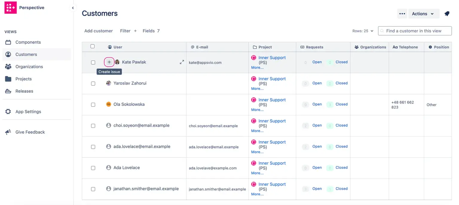Expand Kate Pawlak's details with the arrow icon
This screenshot has height=205, width=459.
182,62
